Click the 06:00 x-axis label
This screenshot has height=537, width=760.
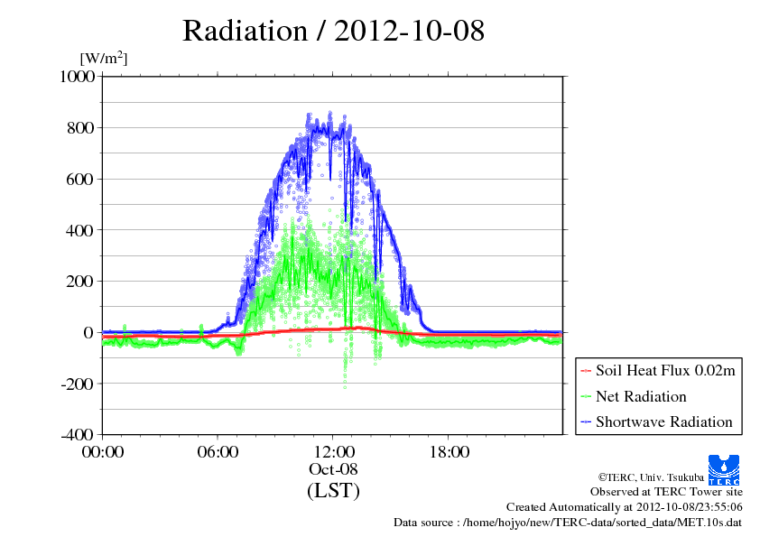click(x=218, y=452)
